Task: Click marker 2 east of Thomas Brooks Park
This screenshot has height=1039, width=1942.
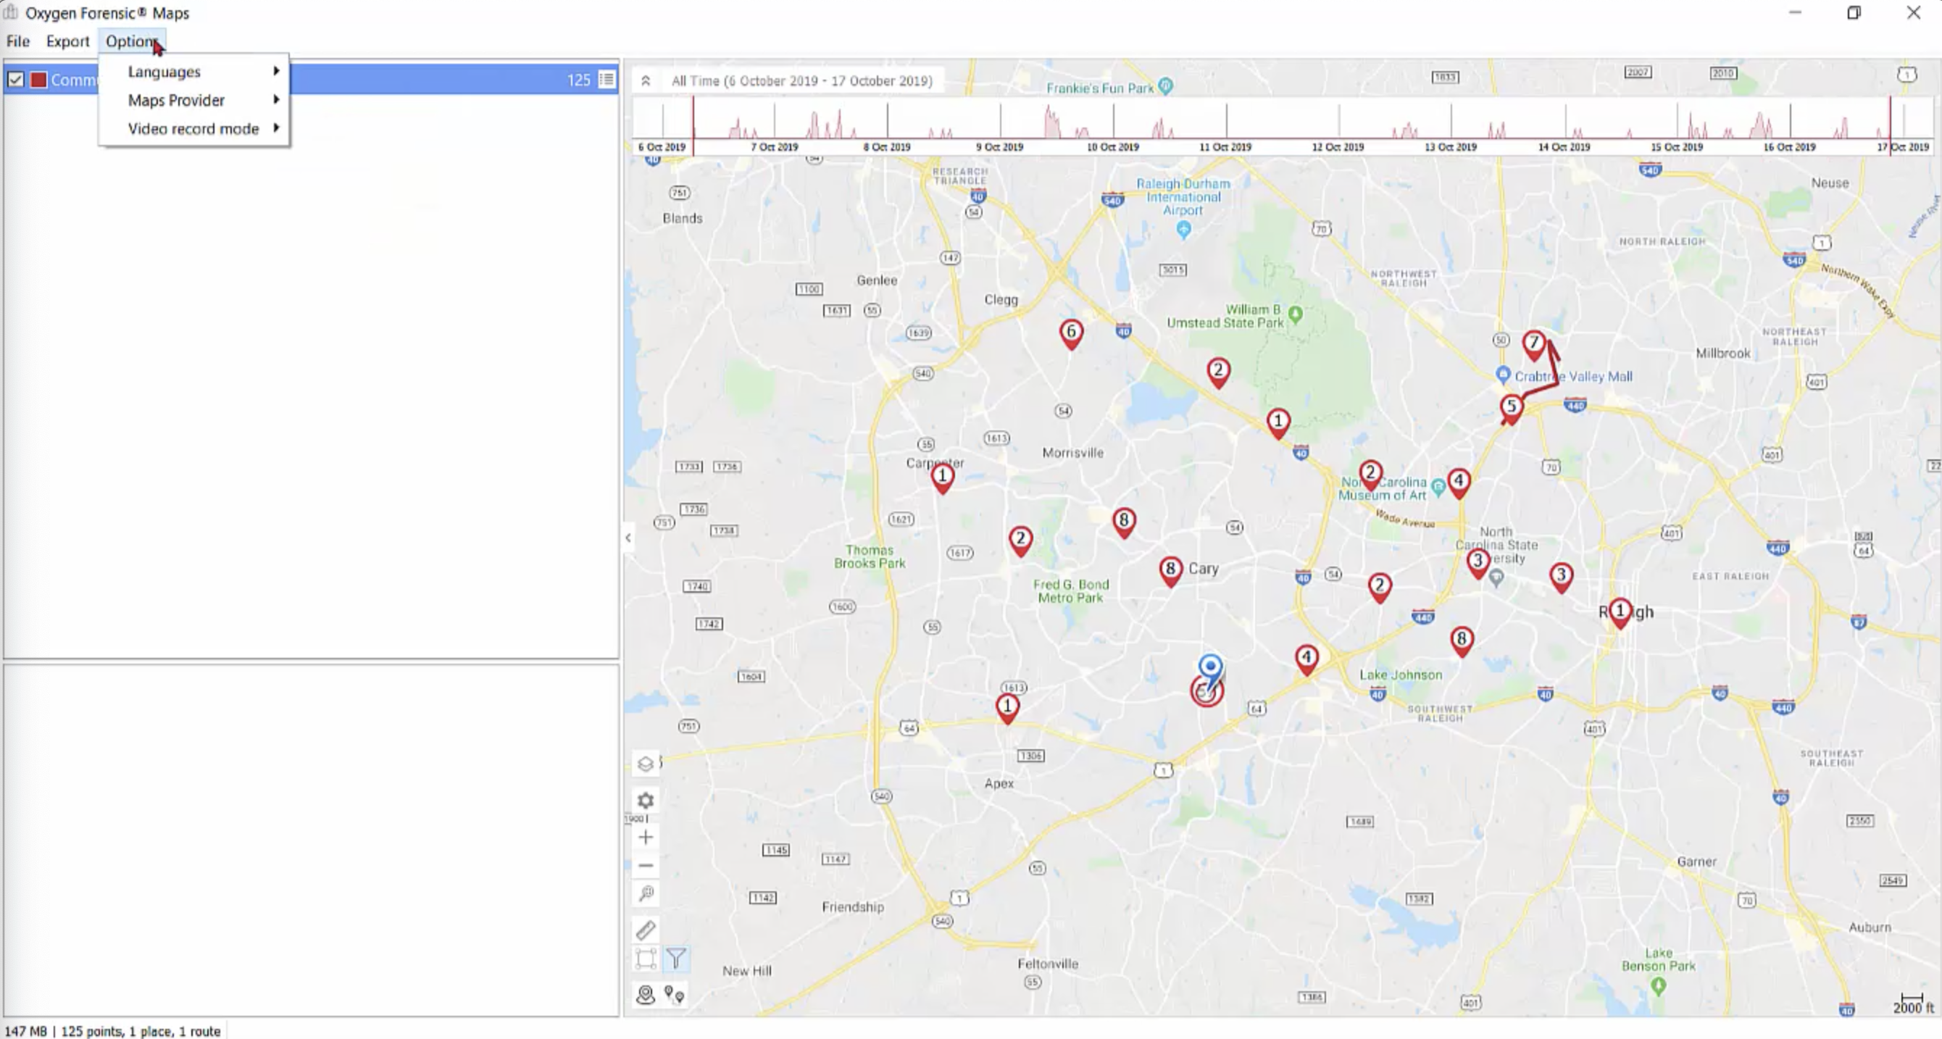Action: [1020, 541]
